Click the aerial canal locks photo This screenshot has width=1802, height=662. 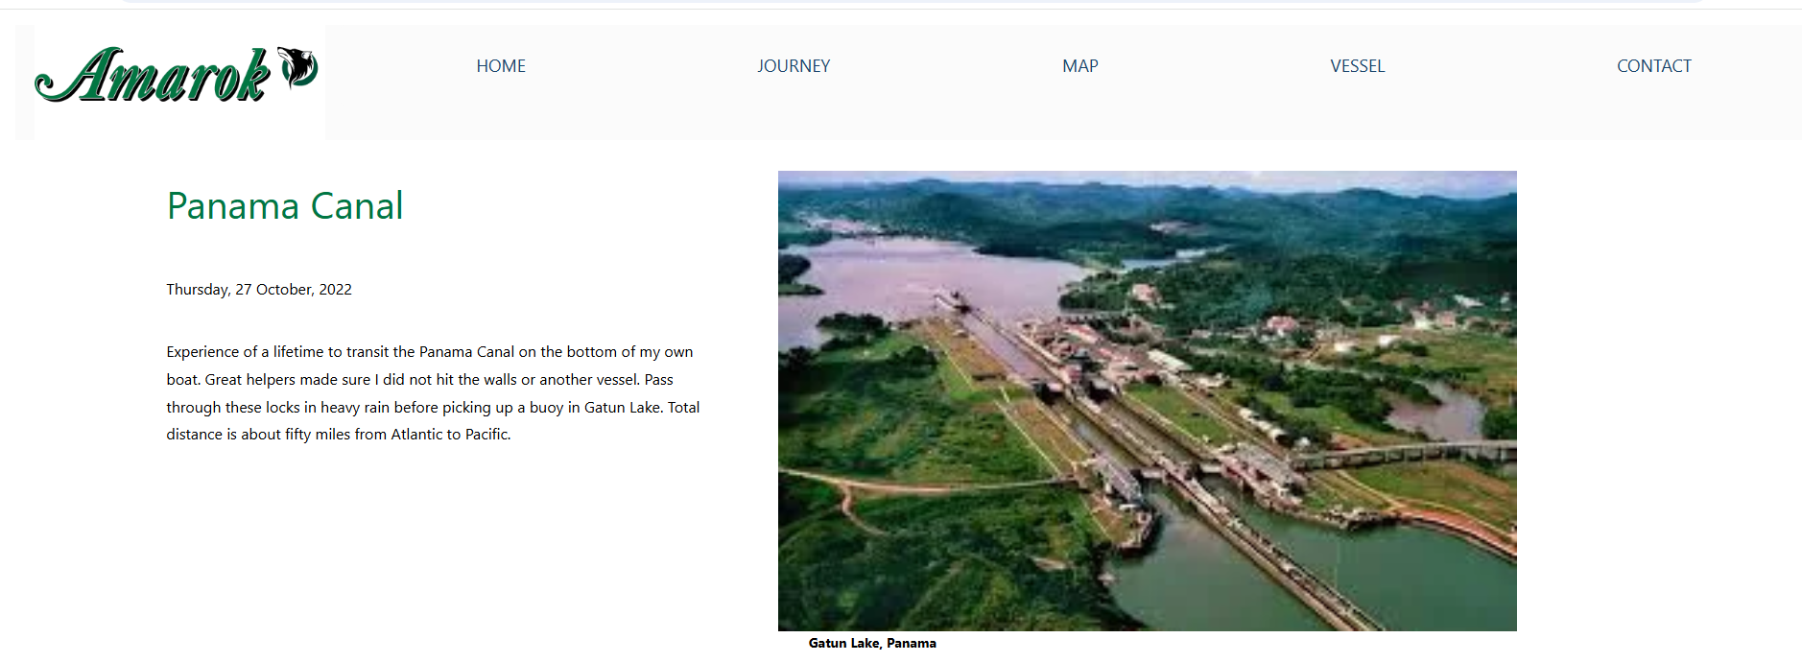click(1147, 400)
